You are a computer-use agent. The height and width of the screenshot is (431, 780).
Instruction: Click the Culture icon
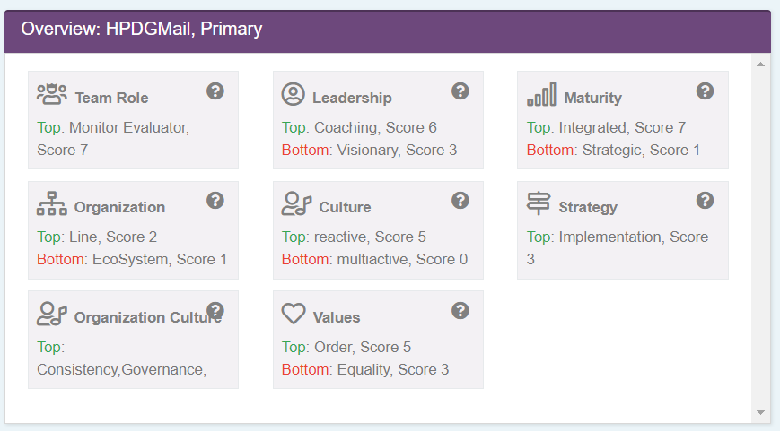296,204
